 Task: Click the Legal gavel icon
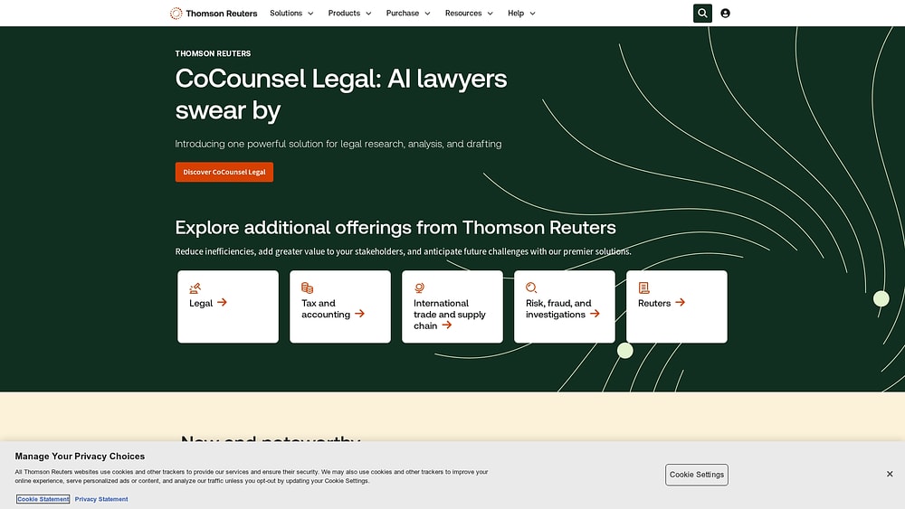pyautogui.click(x=195, y=287)
